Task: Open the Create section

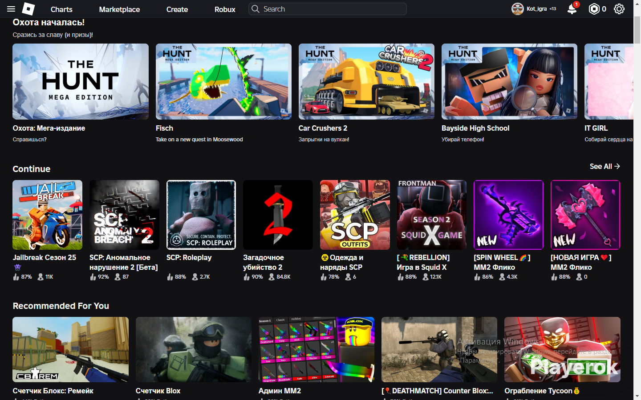Action: point(177,9)
